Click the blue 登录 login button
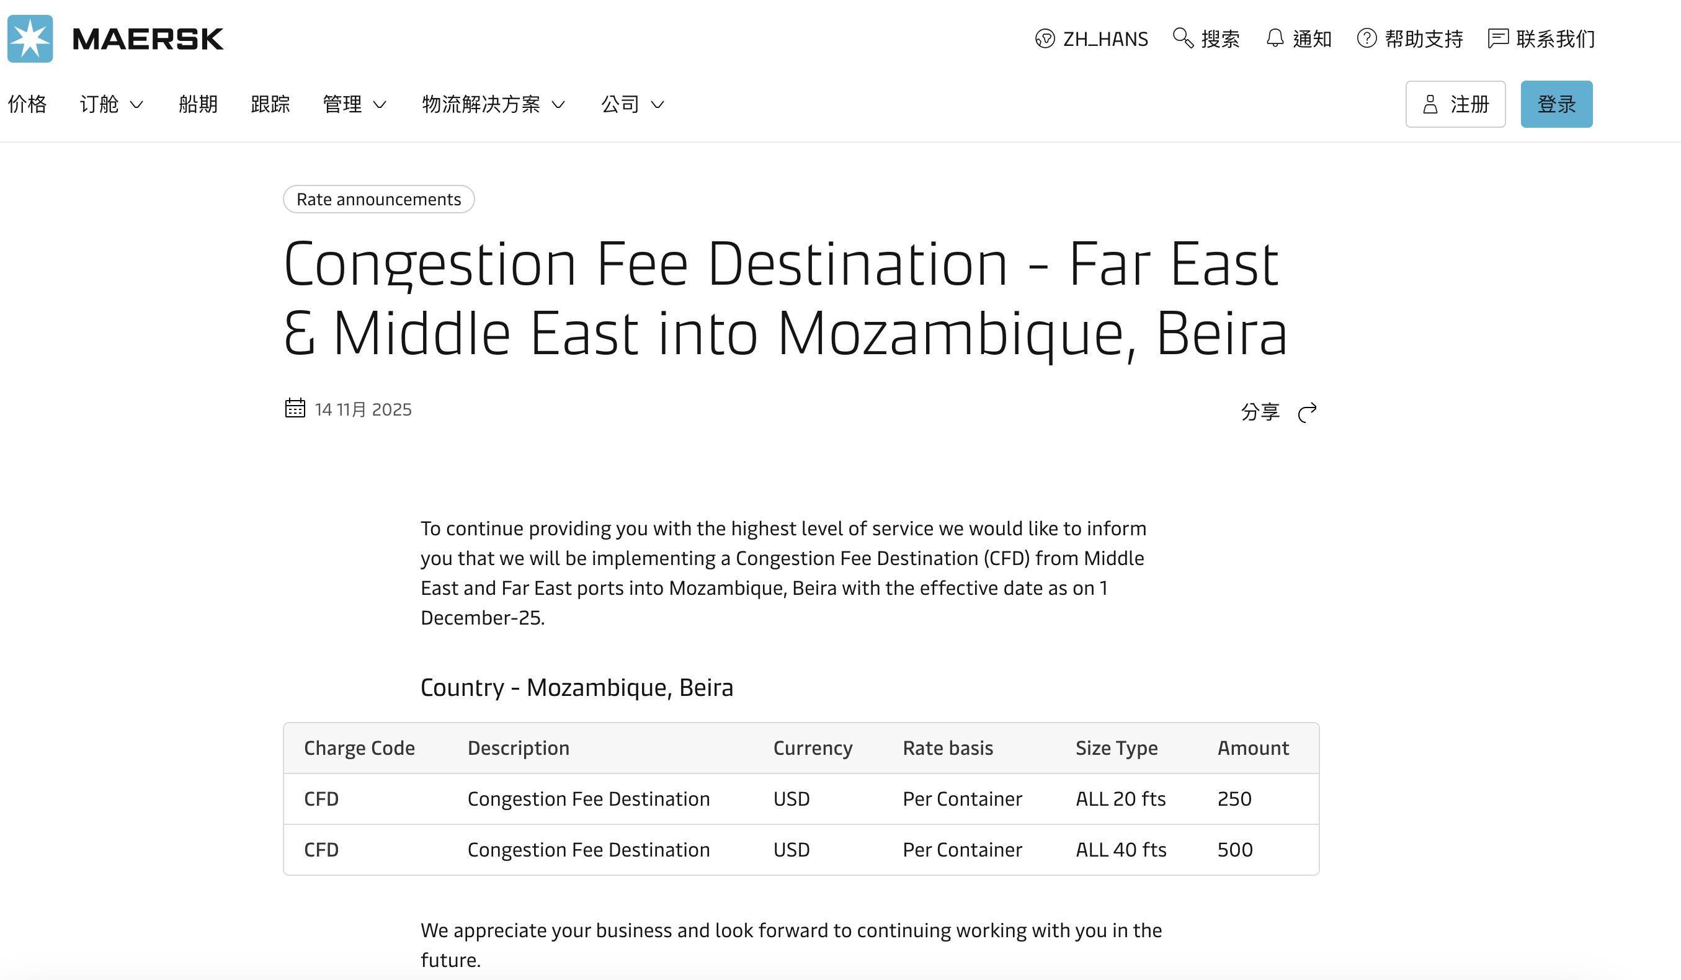The width and height of the screenshot is (1681, 980). click(x=1556, y=104)
